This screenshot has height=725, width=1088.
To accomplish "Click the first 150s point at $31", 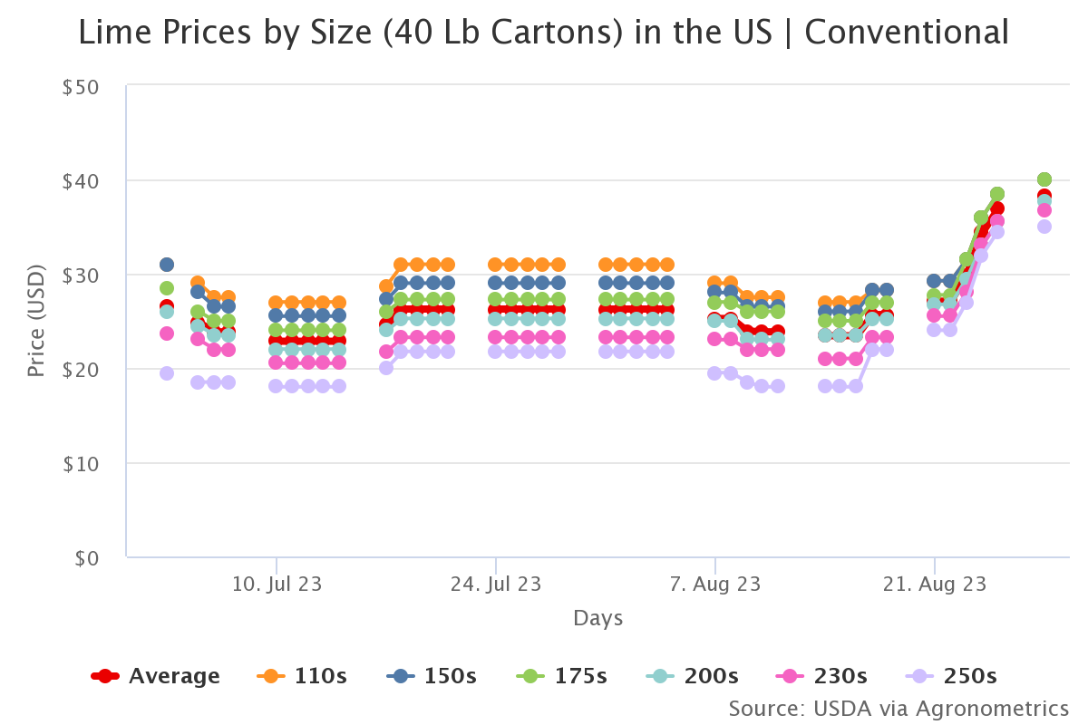I will click(167, 265).
